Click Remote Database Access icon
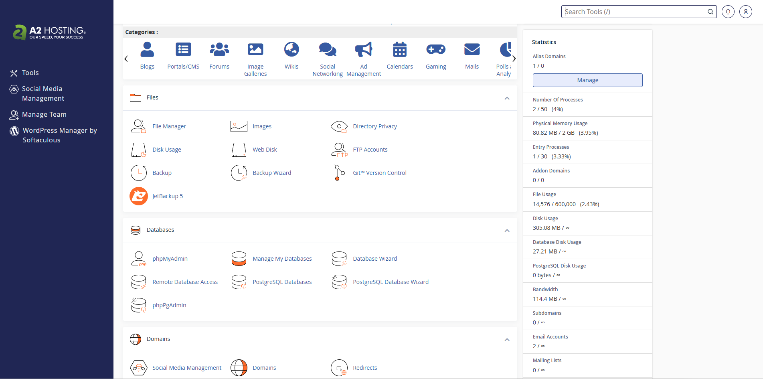This screenshot has height=379, width=763. coord(139,282)
